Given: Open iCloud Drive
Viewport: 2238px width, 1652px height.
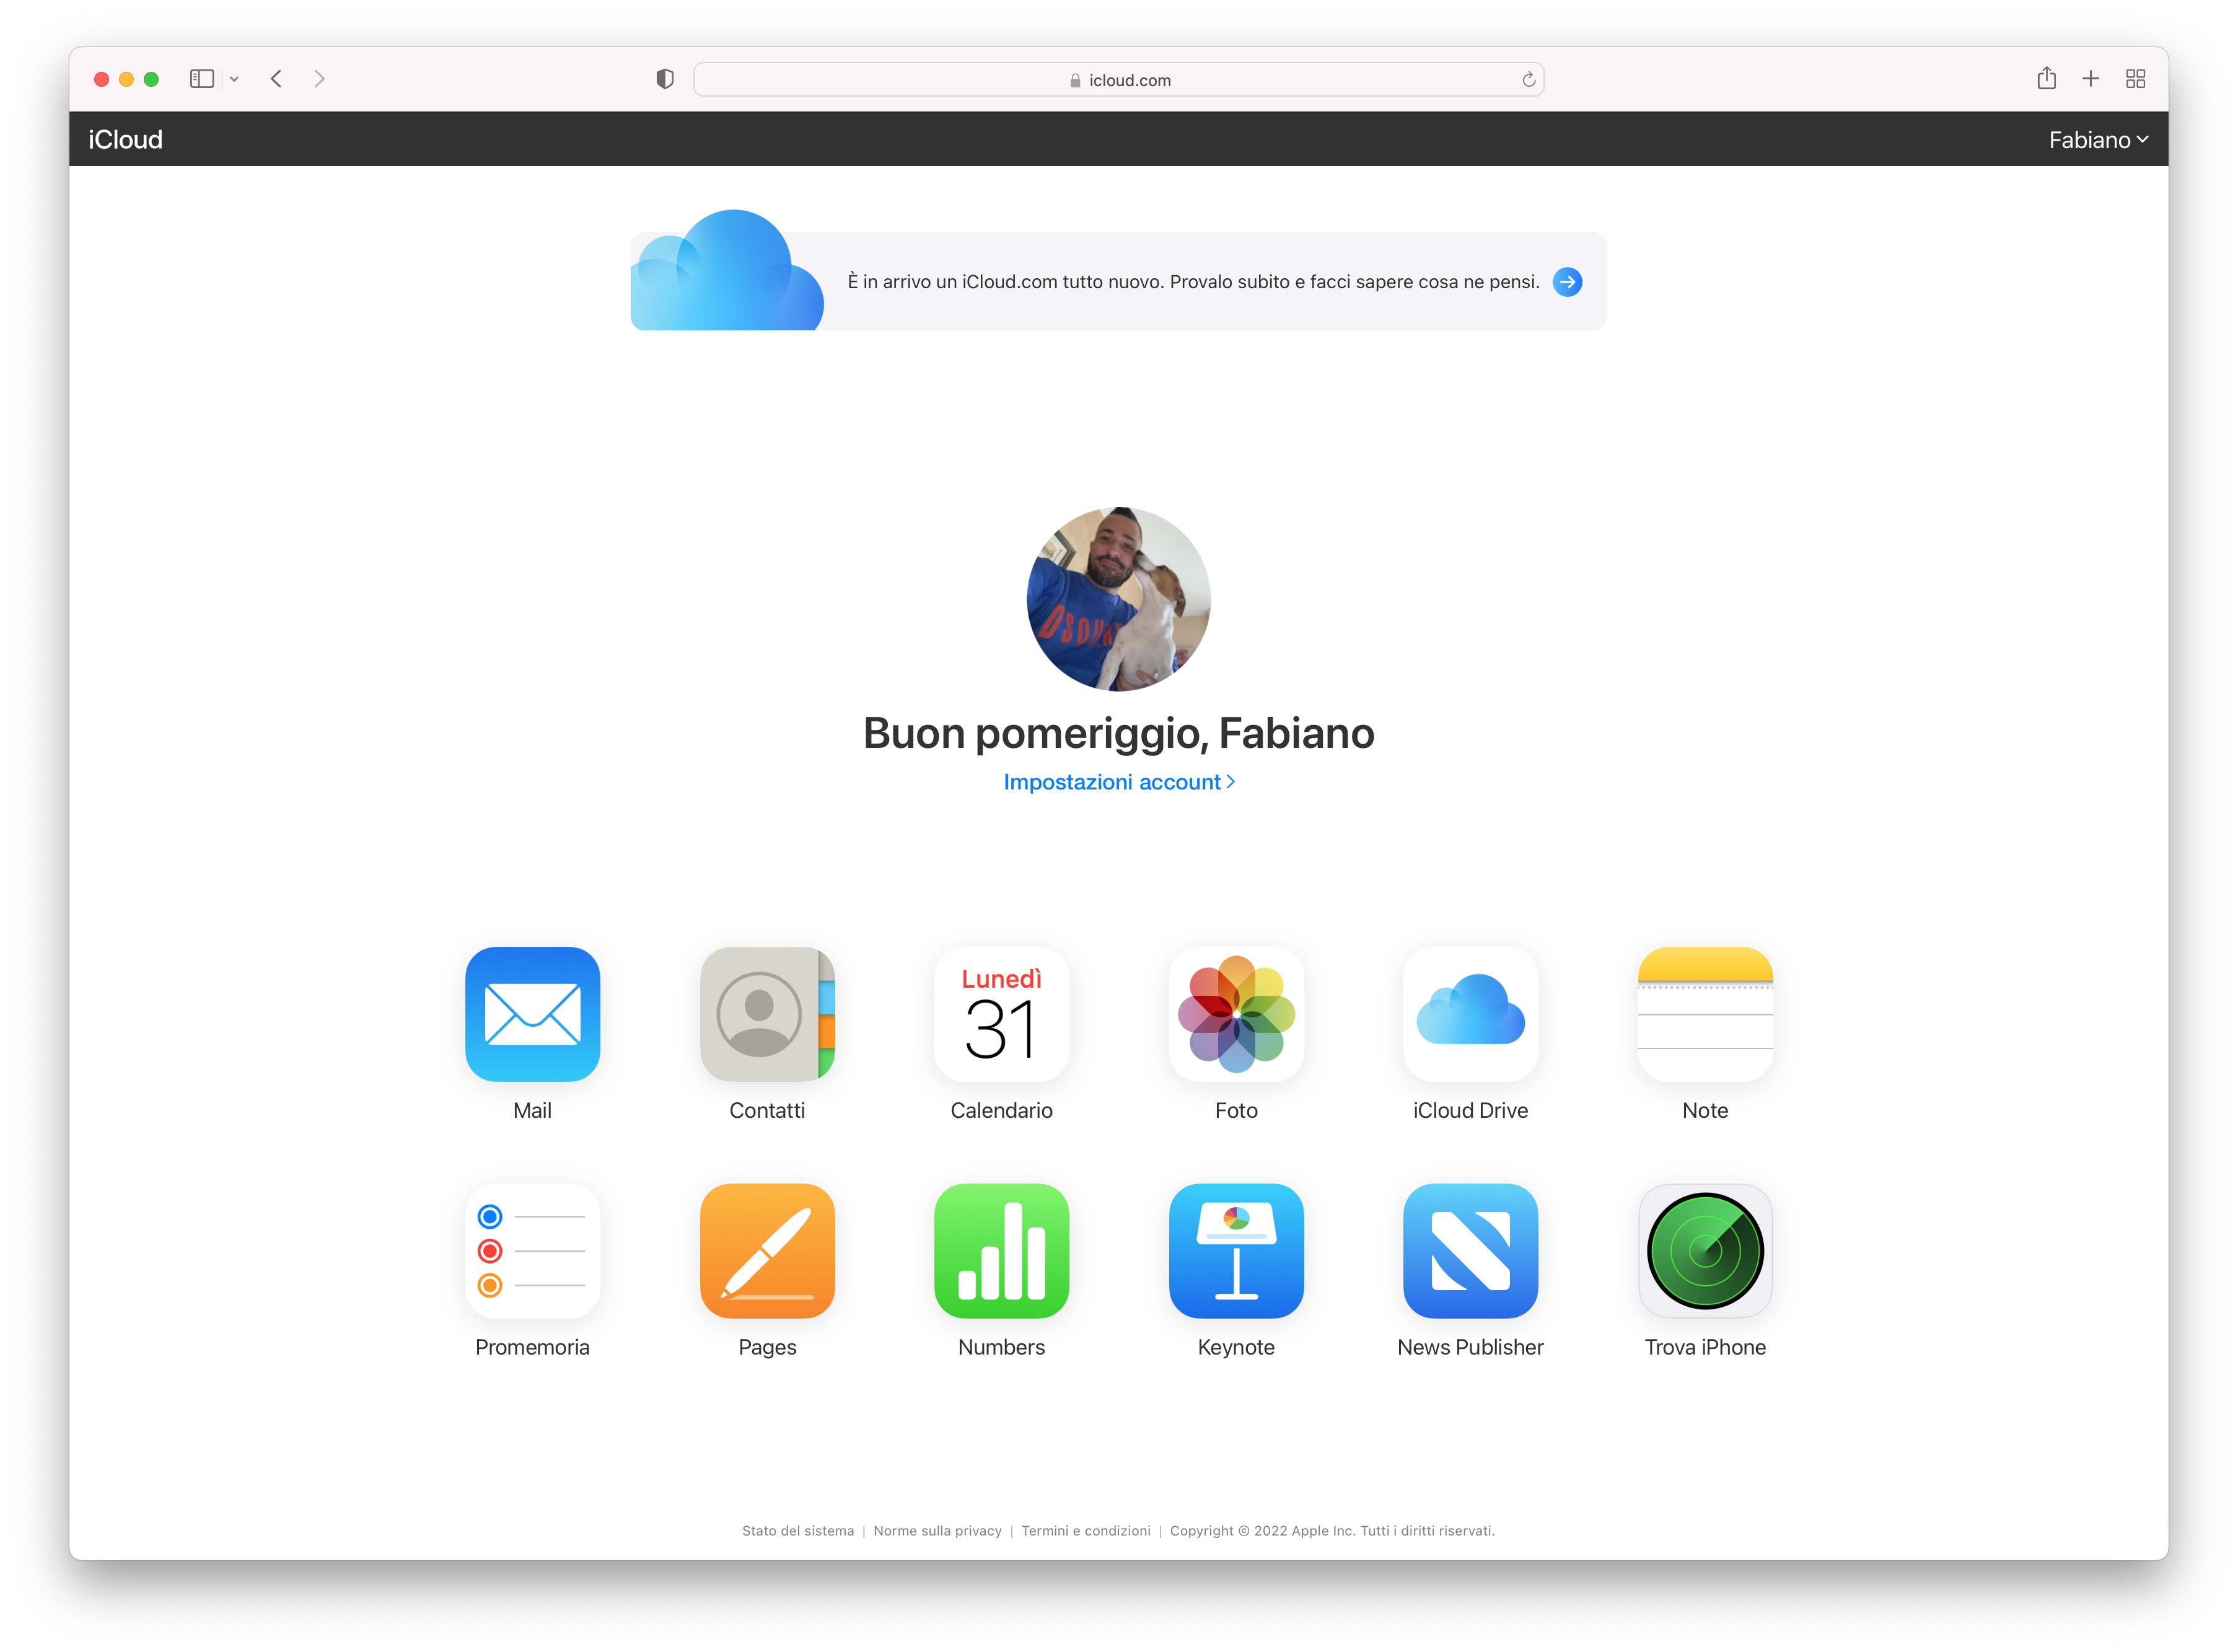Looking at the screenshot, I should (x=1470, y=1013).
